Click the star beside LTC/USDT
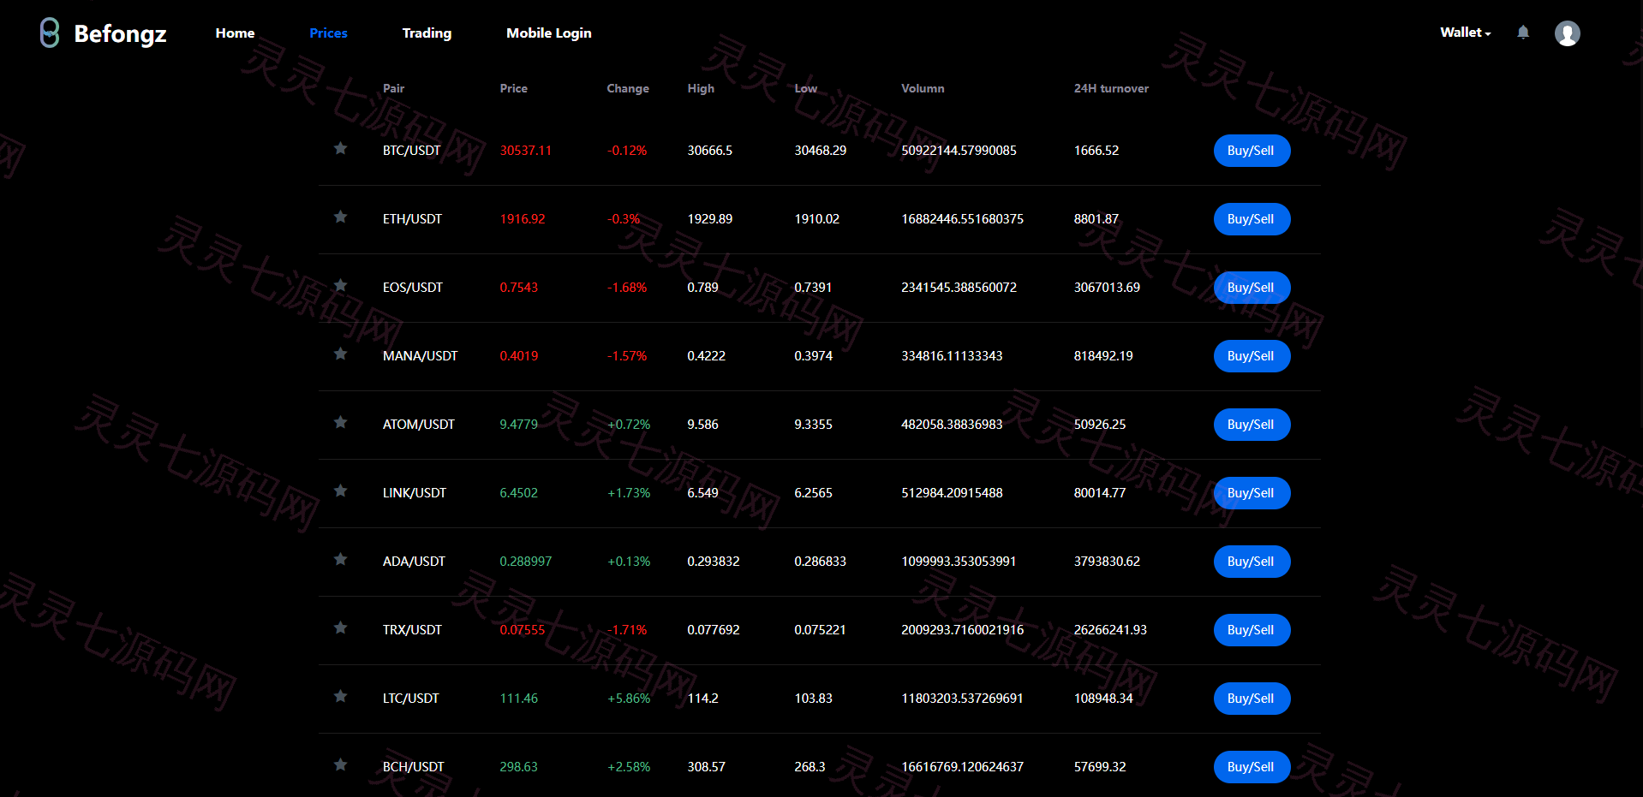The image size is (1643, 797). 340,697
